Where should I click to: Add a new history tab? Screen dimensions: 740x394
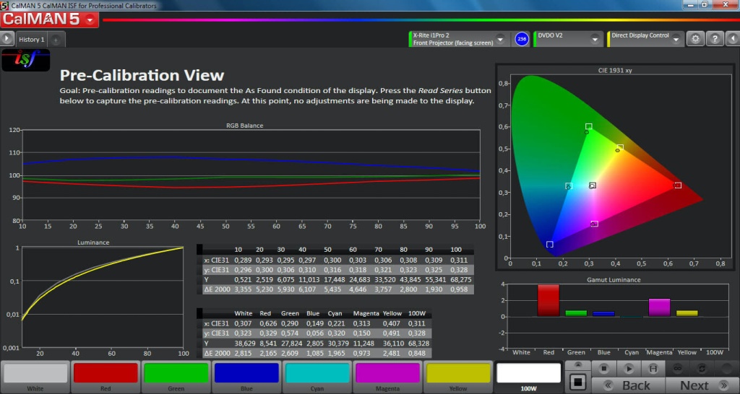pyautogui.click(x=56, y=40)
